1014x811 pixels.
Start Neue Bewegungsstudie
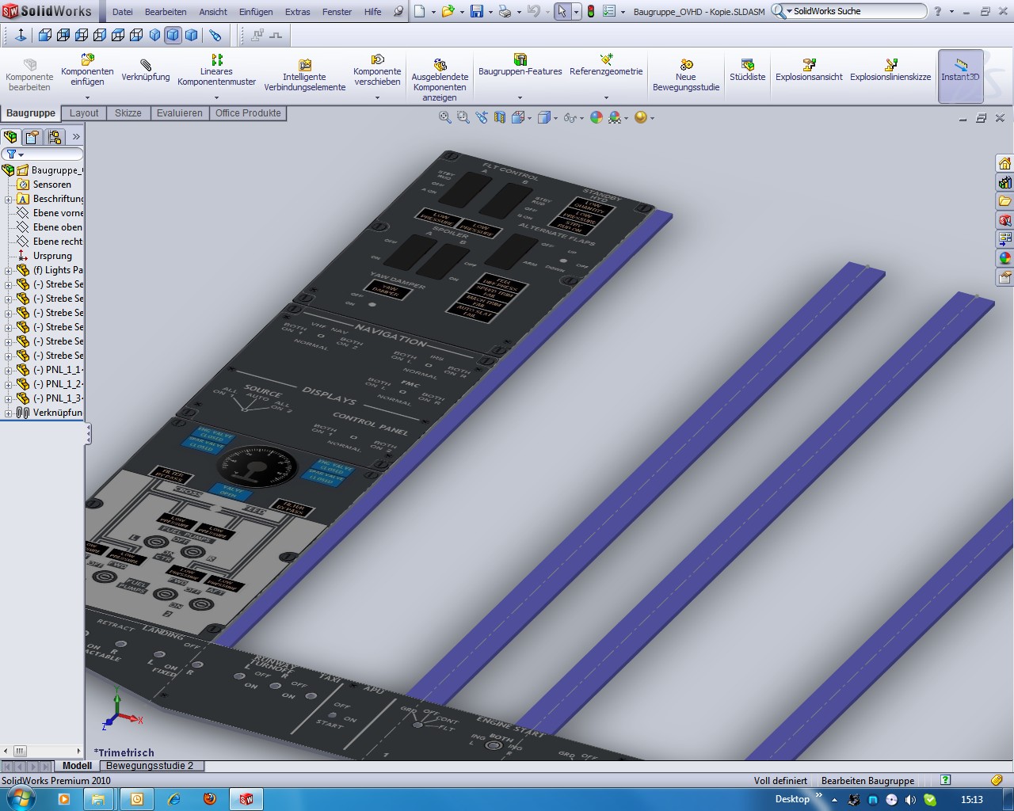tap(686, 64)
